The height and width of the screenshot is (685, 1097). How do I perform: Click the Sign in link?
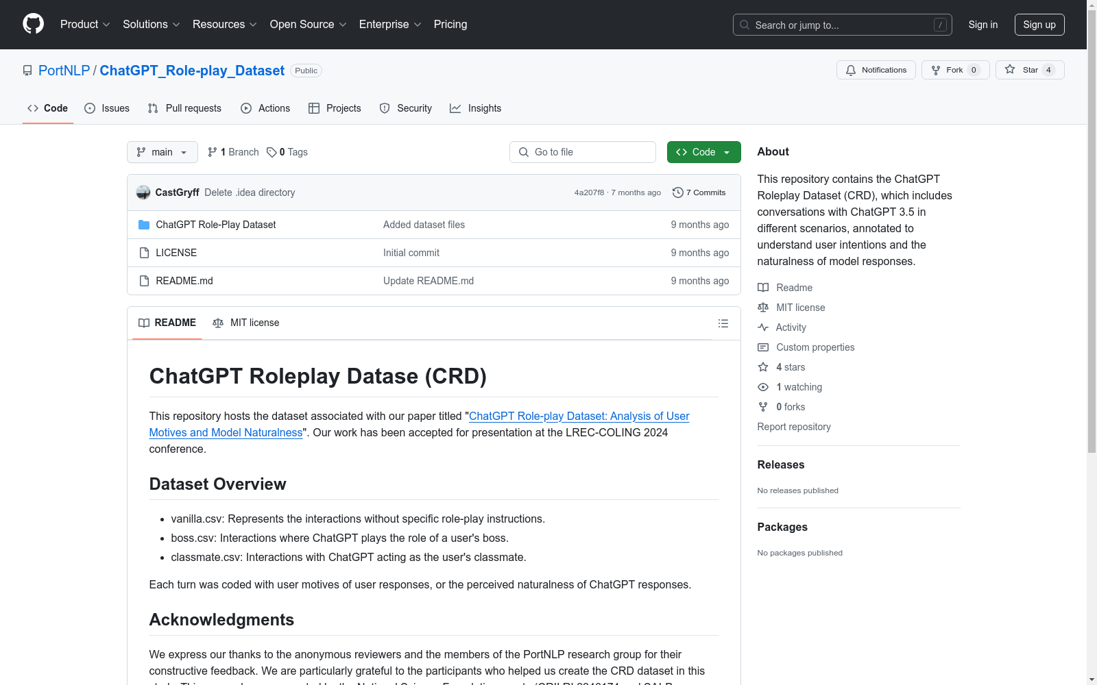[983, 25]
